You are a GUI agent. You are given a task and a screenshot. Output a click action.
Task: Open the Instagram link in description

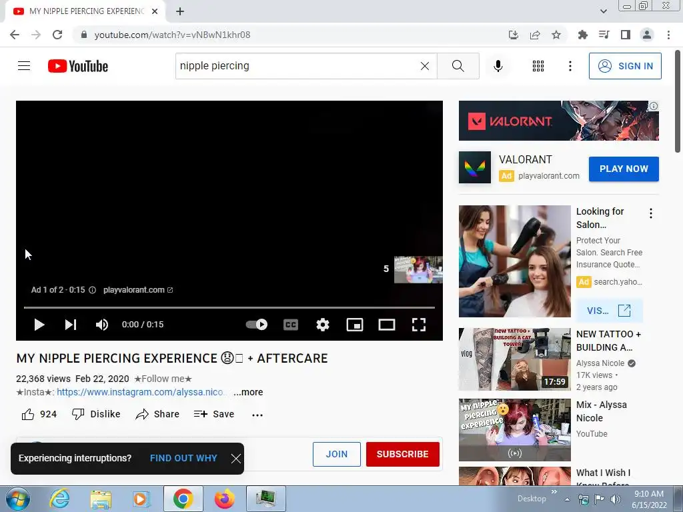(x=140, y=392)
